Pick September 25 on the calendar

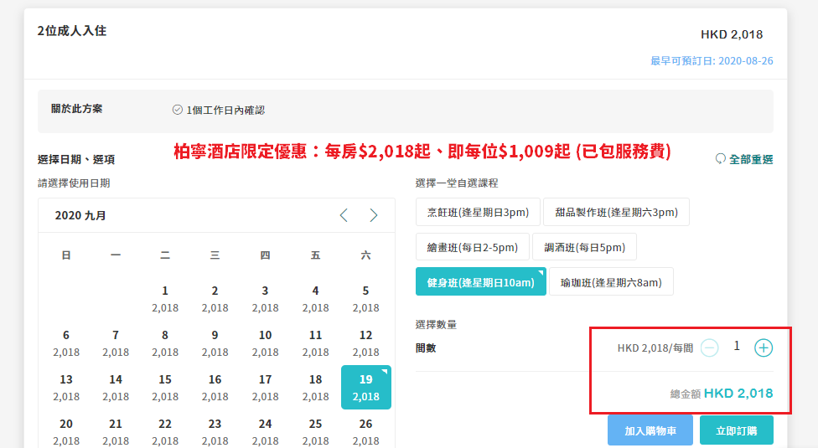(x=316, y=431)
